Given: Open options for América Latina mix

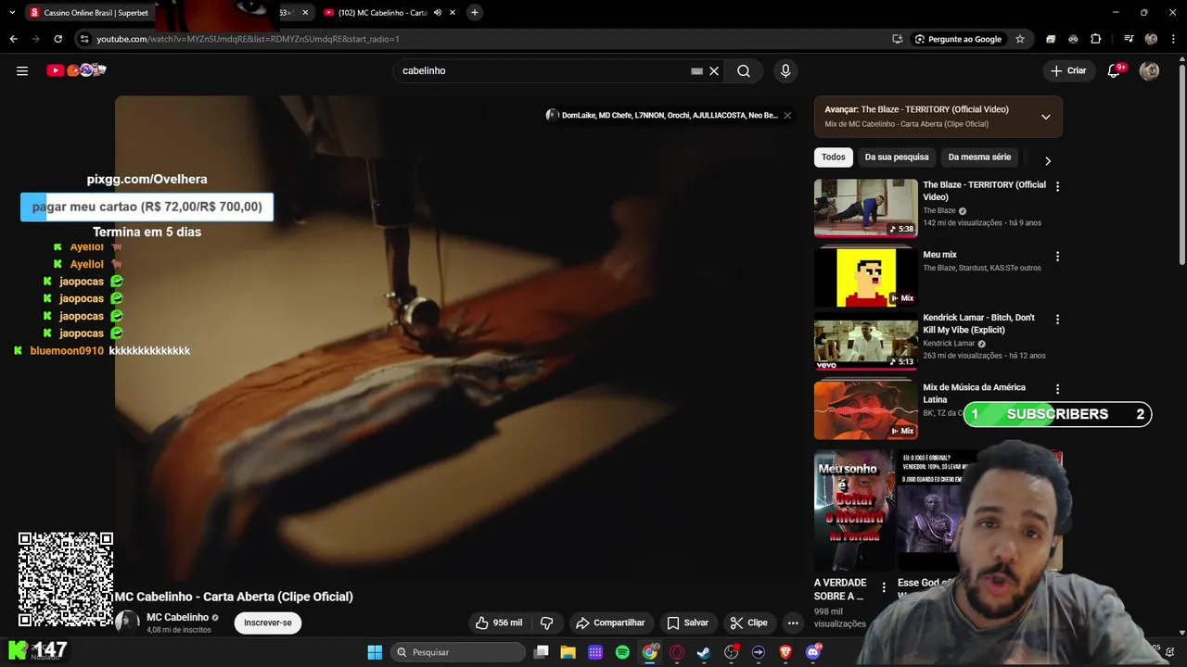Looking at the screenshot, I should [1057, 389].
